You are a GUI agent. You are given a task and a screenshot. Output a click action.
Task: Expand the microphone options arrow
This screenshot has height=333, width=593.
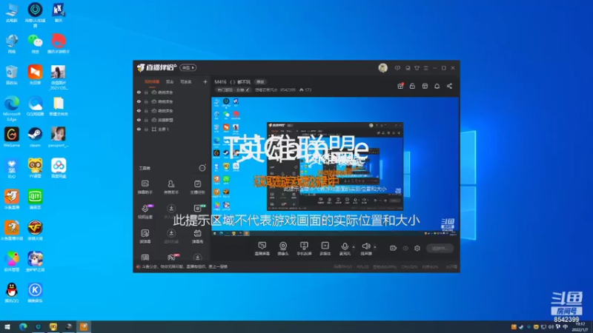[354, 247]
